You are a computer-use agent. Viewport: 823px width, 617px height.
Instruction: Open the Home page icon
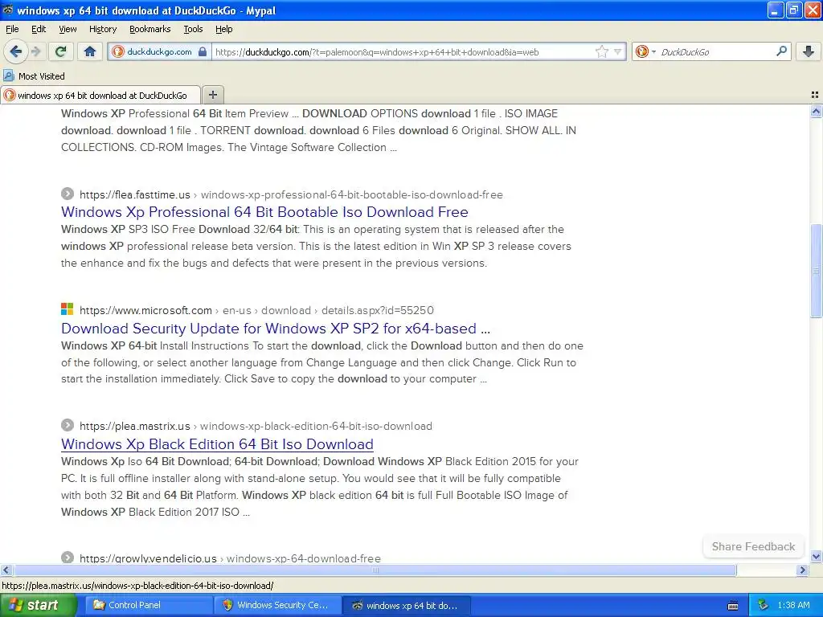(x=90, y=51)
